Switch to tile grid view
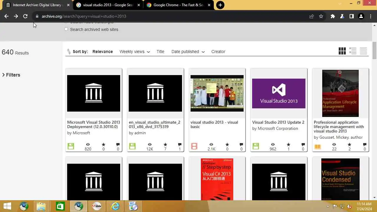377x212 pixels. [342, 51]
